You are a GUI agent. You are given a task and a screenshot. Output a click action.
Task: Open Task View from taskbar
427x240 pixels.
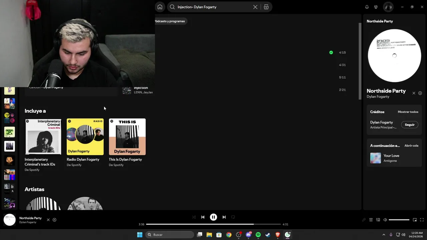tap(199, 235)
